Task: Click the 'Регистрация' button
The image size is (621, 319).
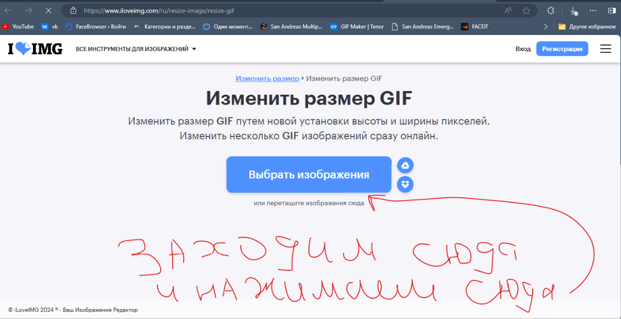Action: 562,49
